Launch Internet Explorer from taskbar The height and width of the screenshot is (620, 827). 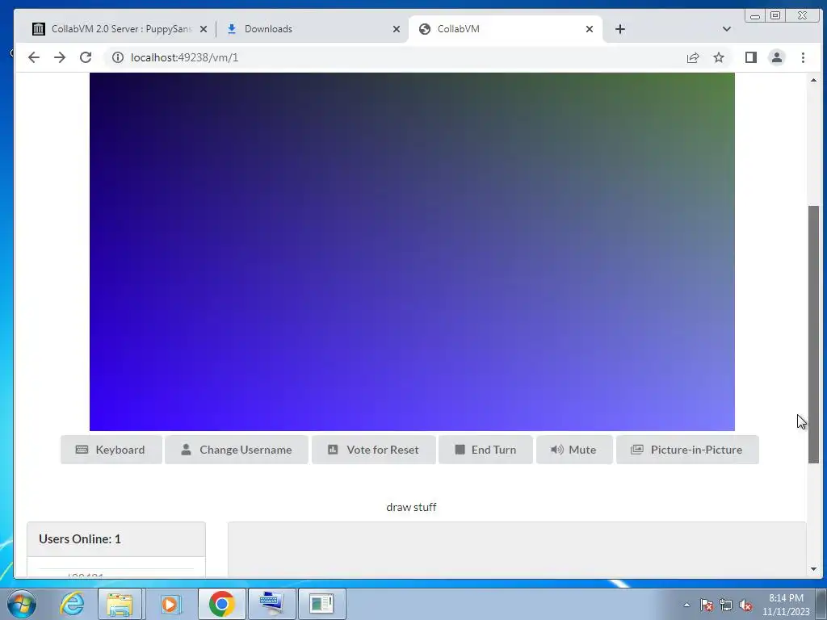tap(72, 604)
